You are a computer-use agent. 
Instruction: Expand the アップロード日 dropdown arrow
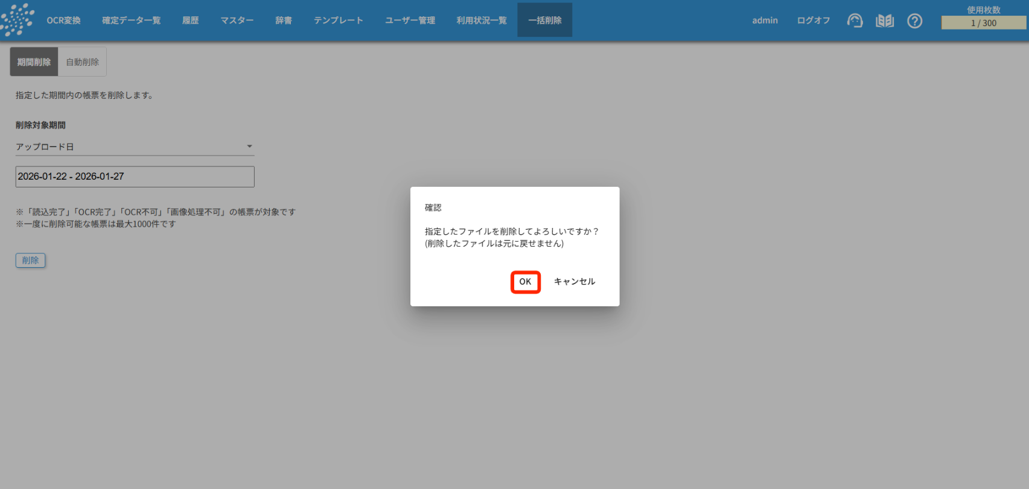point(249,147)
